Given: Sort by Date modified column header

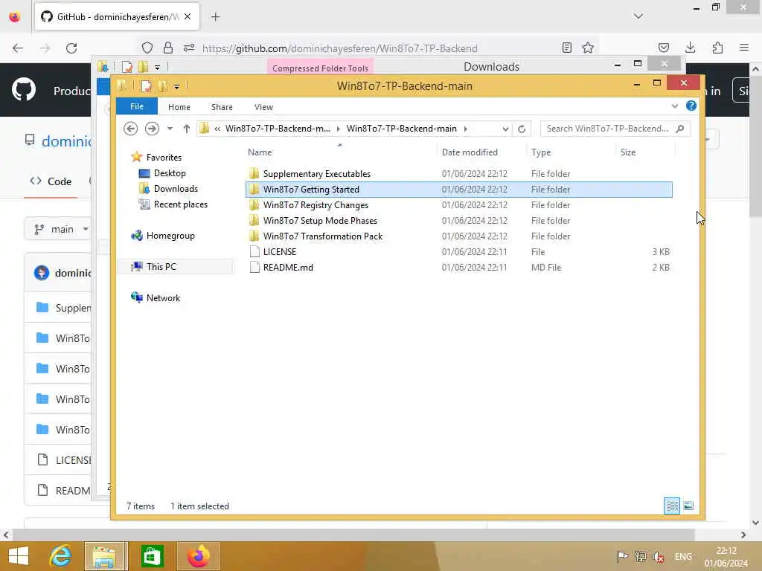Looking at the screenshot, I should 470,152.
